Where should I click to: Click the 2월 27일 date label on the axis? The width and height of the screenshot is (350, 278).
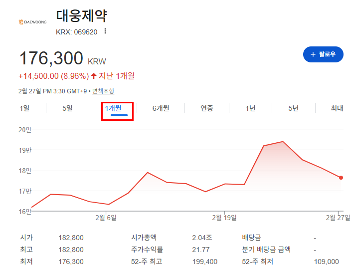(x=338, y=218)
